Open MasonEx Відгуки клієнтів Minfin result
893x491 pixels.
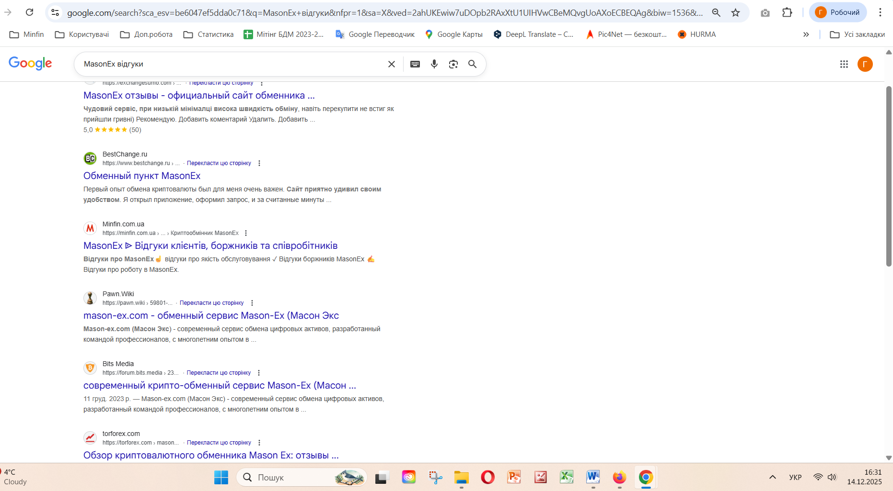click(x=210, y=245)
